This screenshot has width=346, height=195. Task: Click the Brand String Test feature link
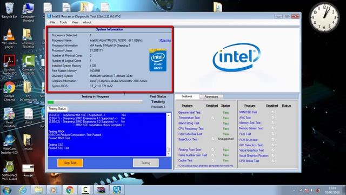(189, 123)
